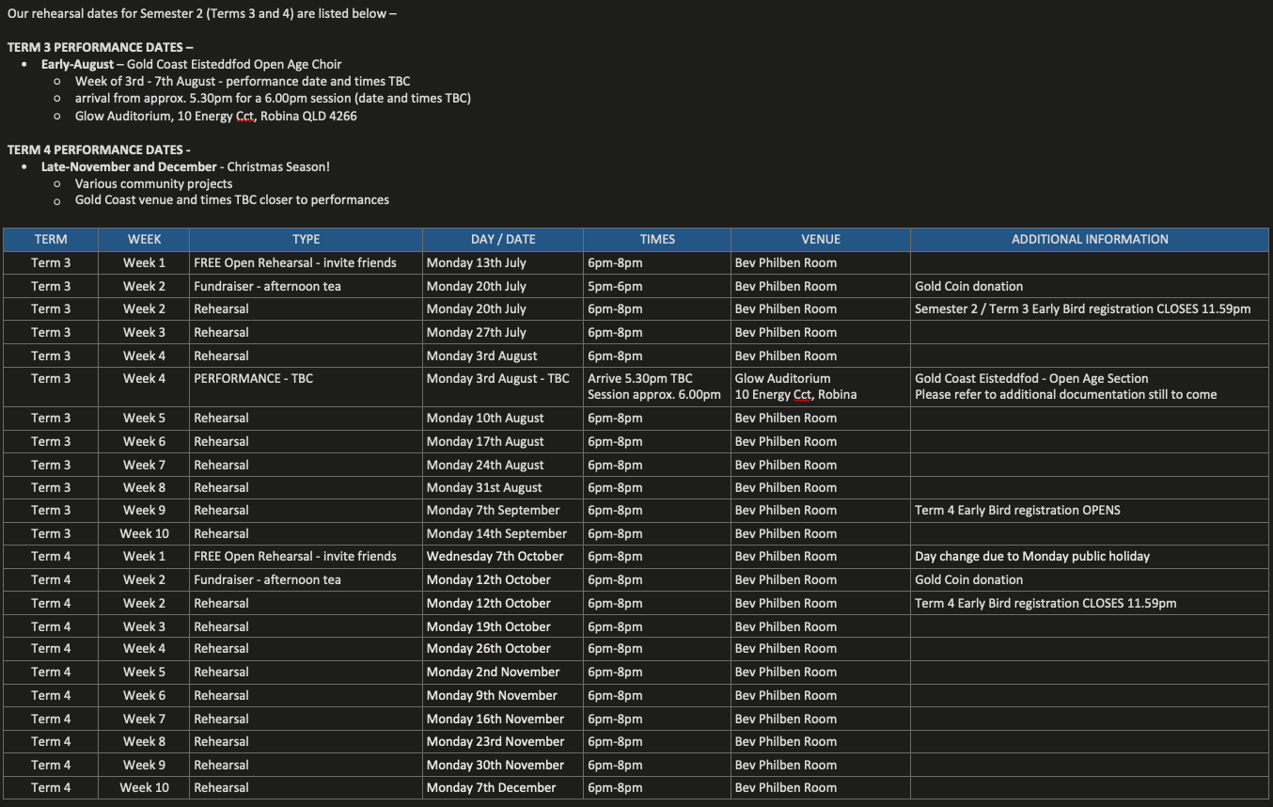Viewport: 1273px width, 807px height.
Task: Click the 'Monday 7th December' date cell
Action: click(x=491, y=788)
